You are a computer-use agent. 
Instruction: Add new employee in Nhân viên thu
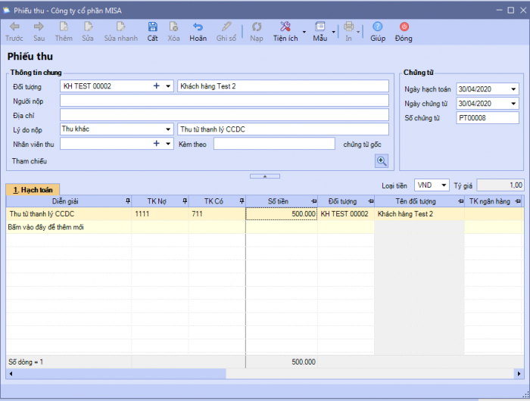tap(157, 144)
